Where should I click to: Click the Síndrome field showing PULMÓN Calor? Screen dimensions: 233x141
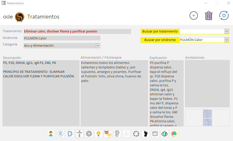62,38
